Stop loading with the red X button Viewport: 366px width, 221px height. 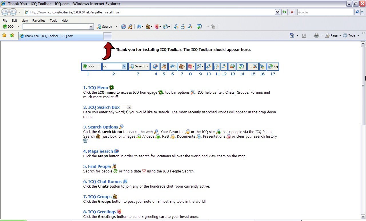292,12
